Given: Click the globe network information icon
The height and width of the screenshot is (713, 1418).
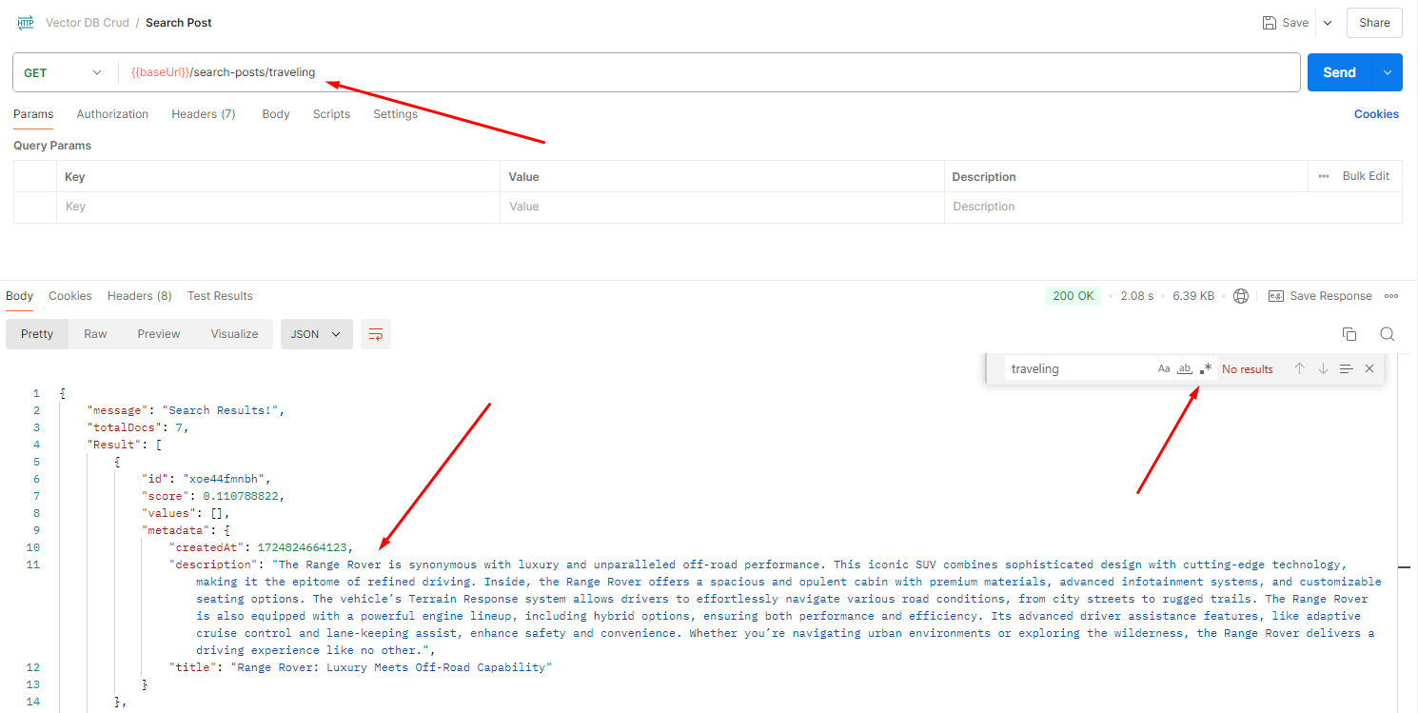Looking at the screenshot, I should (1241, 295).
